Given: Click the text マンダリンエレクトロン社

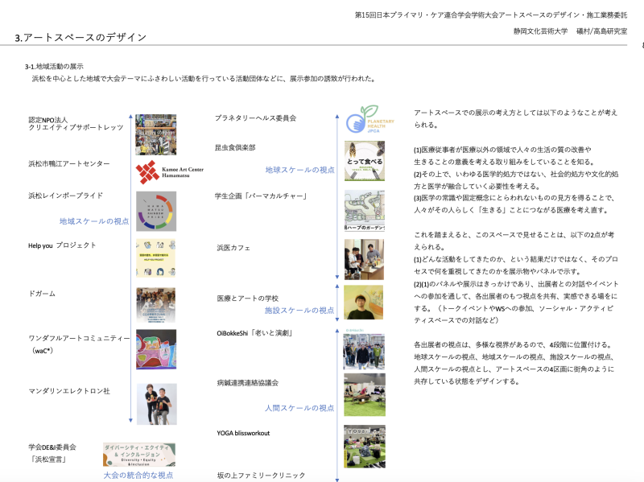Looking at the screenshot, I should [x=69, y=391].
